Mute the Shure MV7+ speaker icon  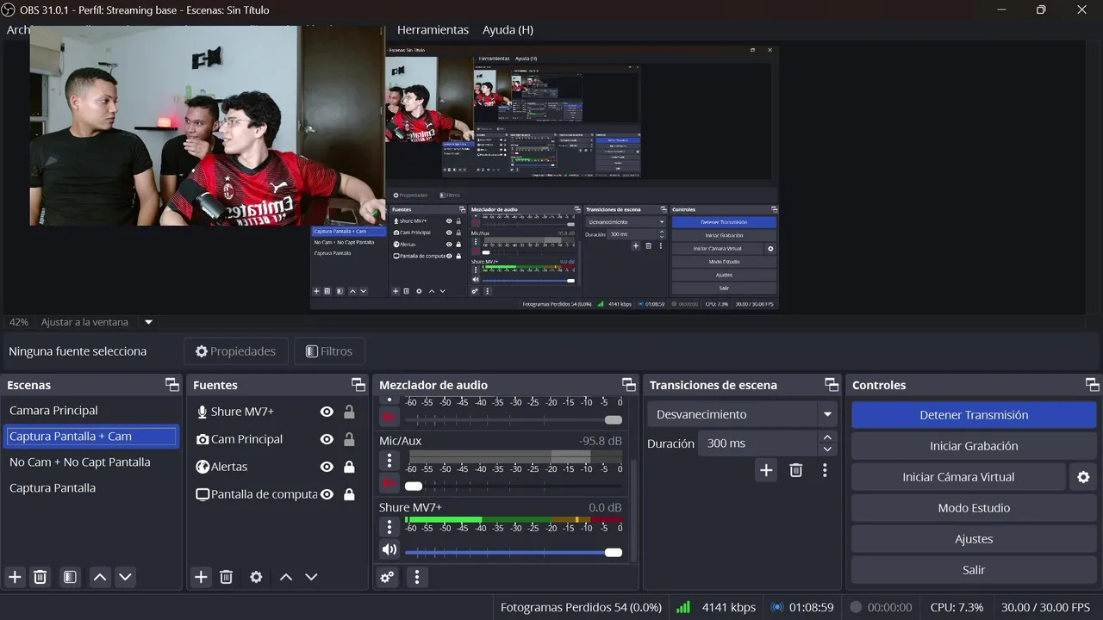coord(389,549)
